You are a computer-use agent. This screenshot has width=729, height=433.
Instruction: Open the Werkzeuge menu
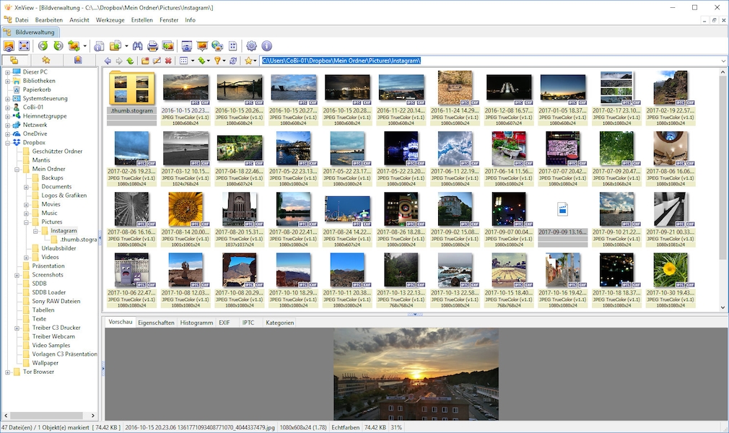click(110, 20)
